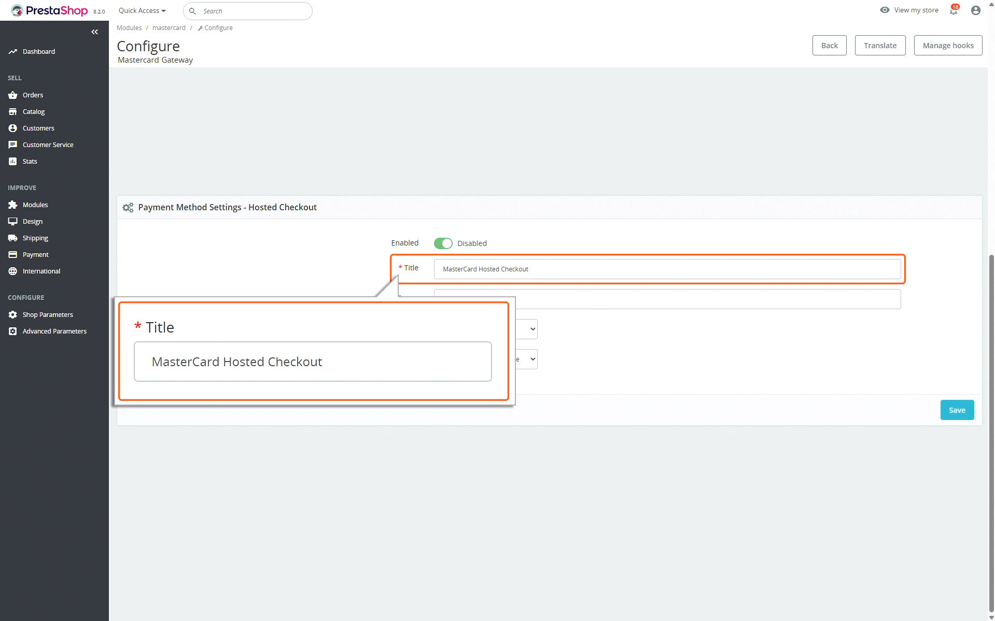
Task: Click the International globe icon
Action: point(13,271)
